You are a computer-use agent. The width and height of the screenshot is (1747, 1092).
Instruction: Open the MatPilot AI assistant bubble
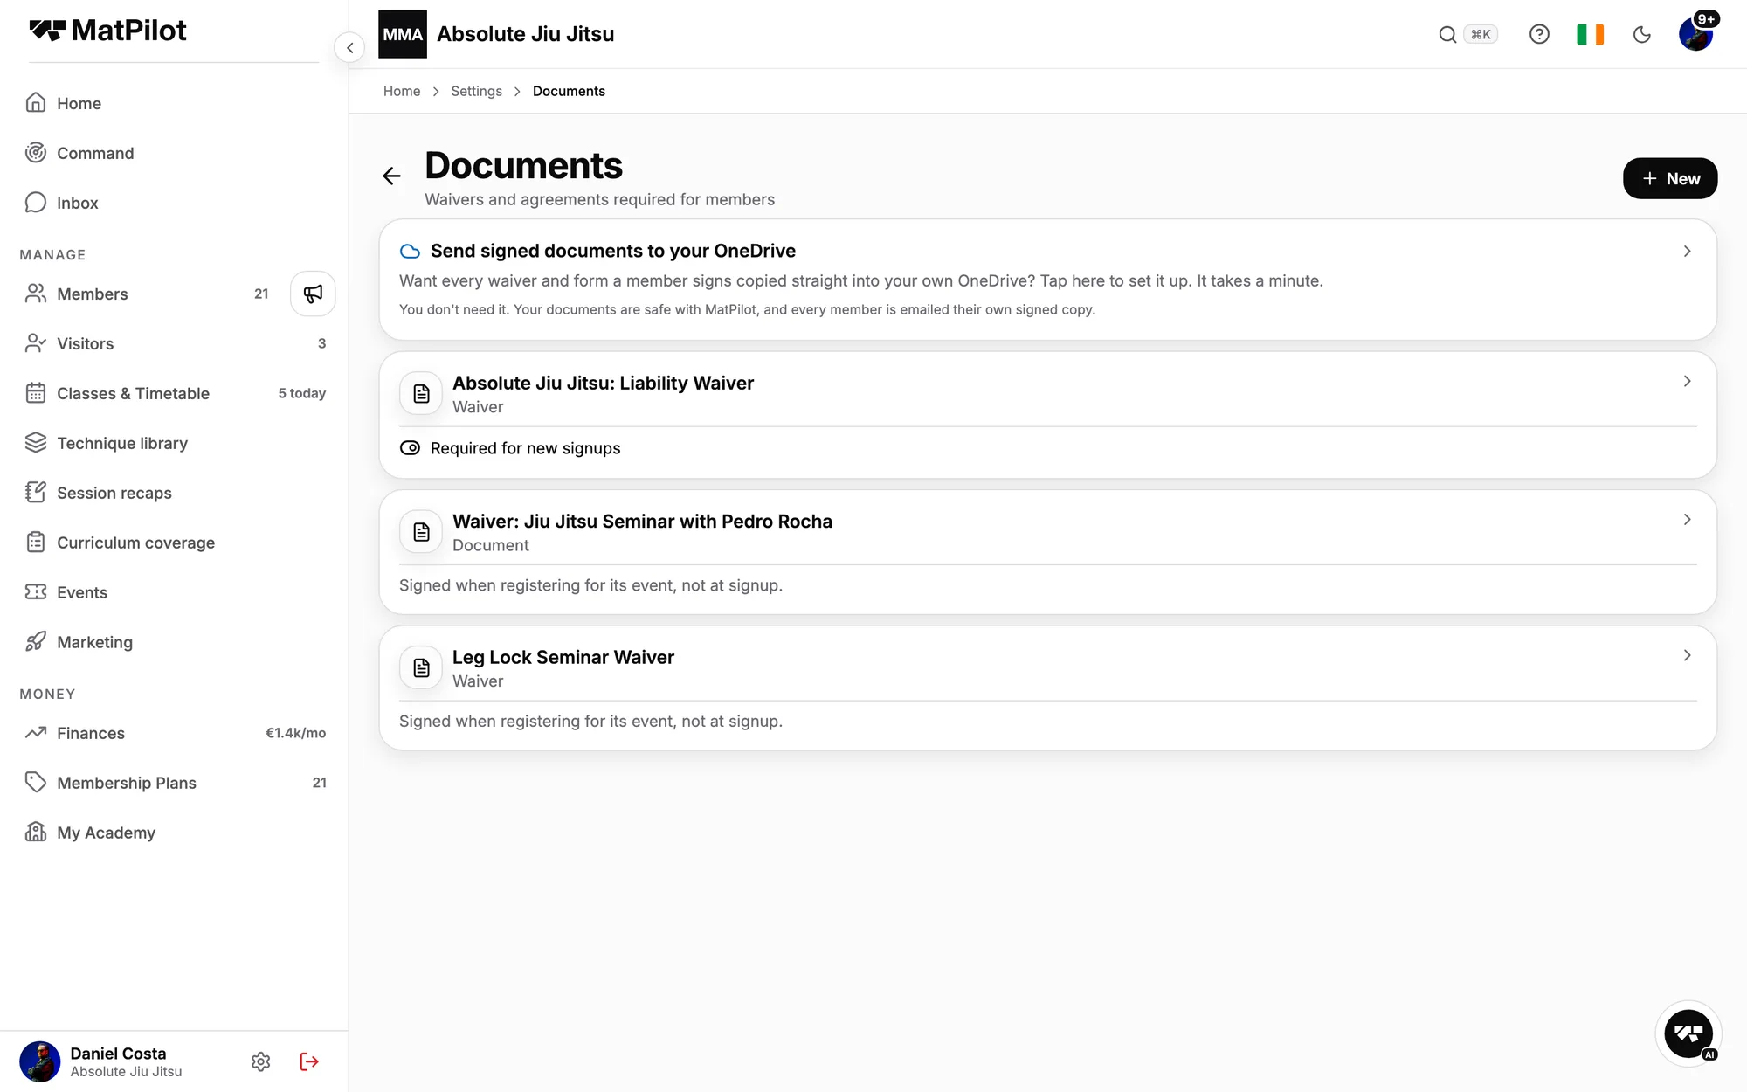click(x=1688, y=1034)
